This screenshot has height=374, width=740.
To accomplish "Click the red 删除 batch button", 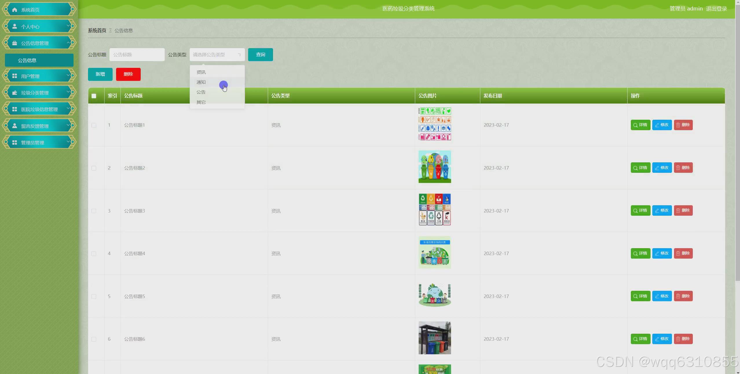I will [x=128, y=74].
